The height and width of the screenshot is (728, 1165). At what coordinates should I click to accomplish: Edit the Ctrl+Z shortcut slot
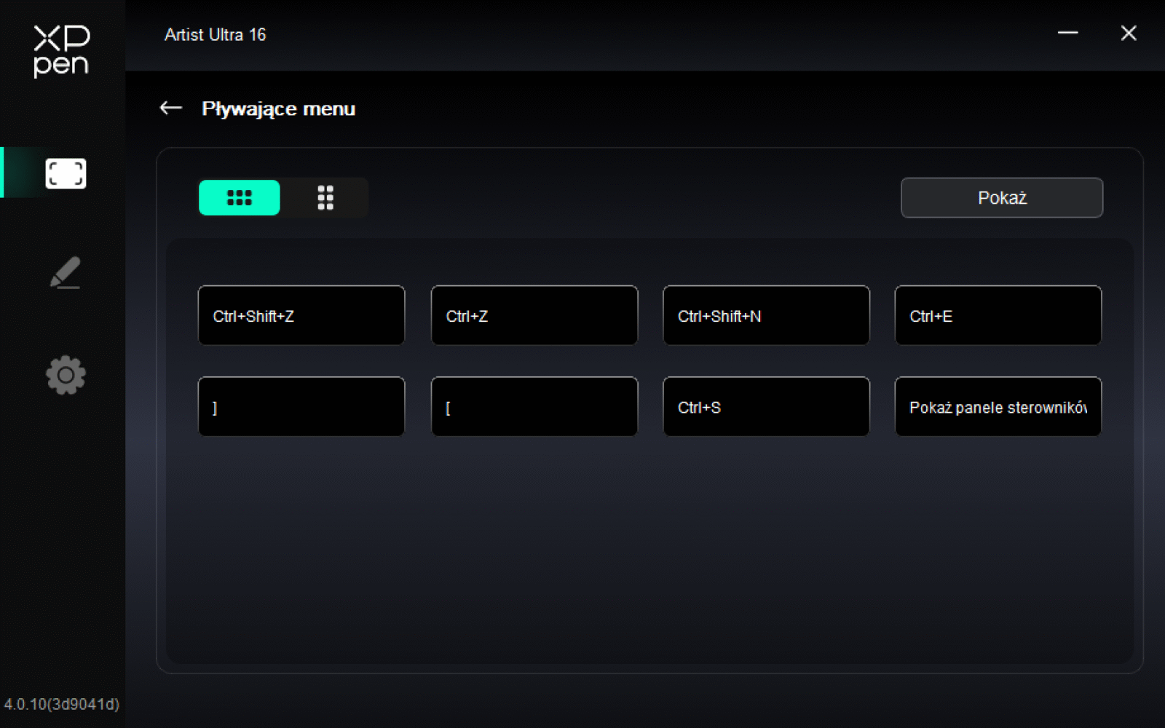coord(534,315)
